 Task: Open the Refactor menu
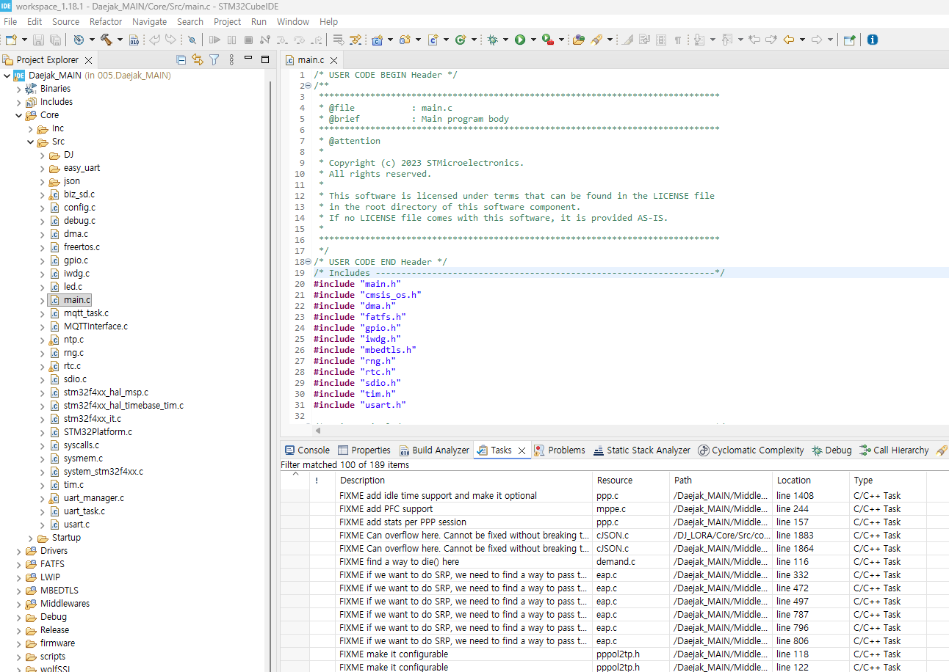coord(106,21)
